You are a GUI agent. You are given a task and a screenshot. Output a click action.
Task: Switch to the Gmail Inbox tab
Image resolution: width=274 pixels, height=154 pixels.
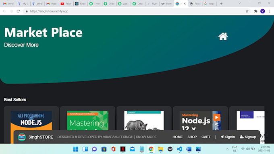pos(52,4)
